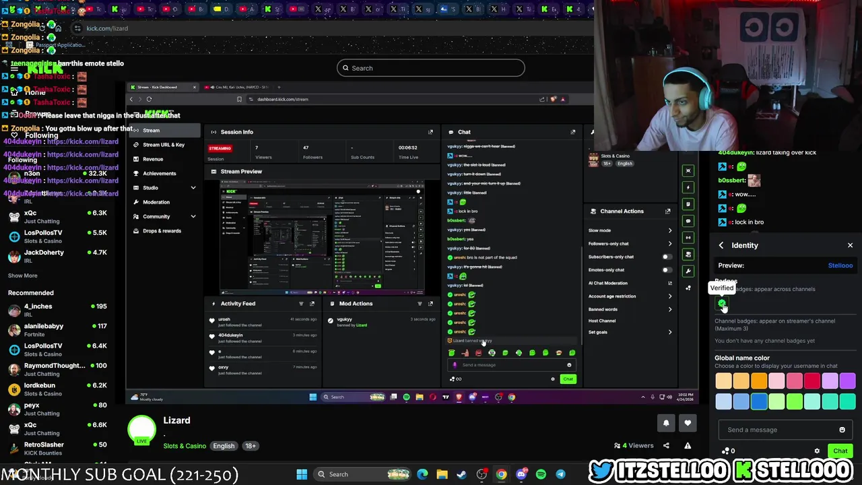Open chat settings gear beside Chat button

817,451
